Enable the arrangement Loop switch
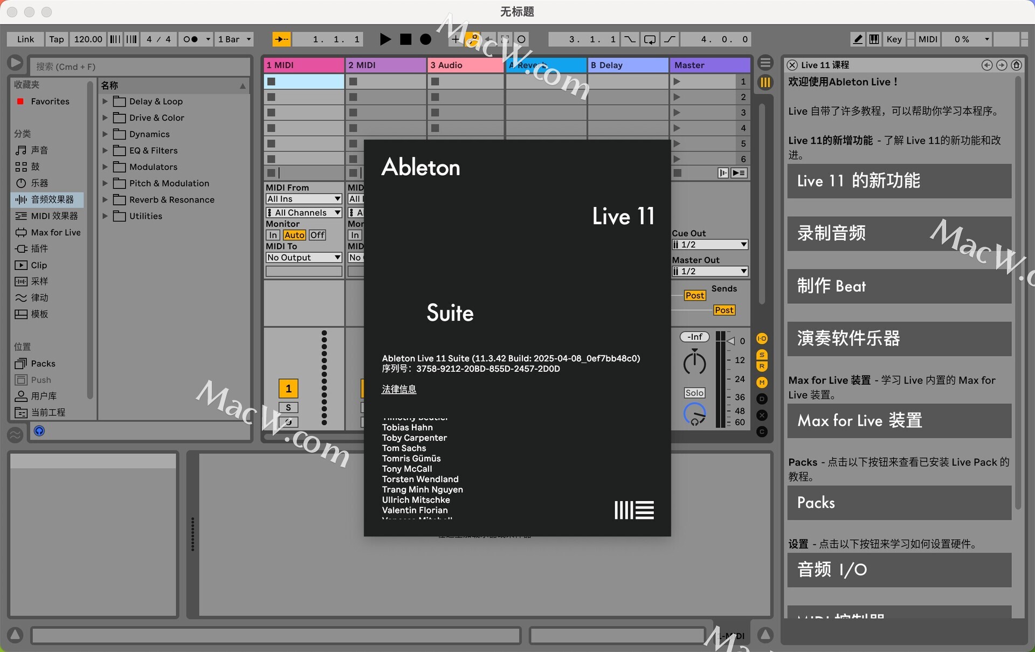 tap(650, 39)
